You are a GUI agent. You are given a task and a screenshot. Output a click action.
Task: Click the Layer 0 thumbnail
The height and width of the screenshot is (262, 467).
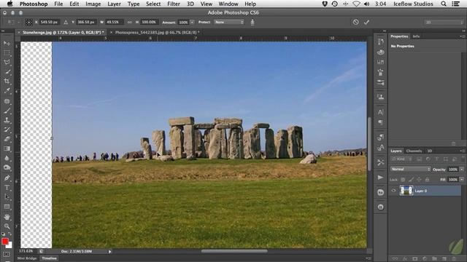(x=406, y=191)
